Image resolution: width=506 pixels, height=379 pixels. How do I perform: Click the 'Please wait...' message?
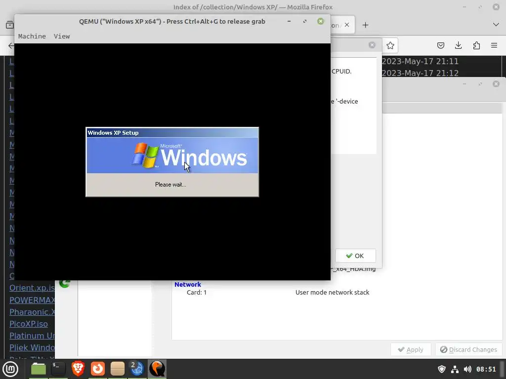tap(170, 185)
